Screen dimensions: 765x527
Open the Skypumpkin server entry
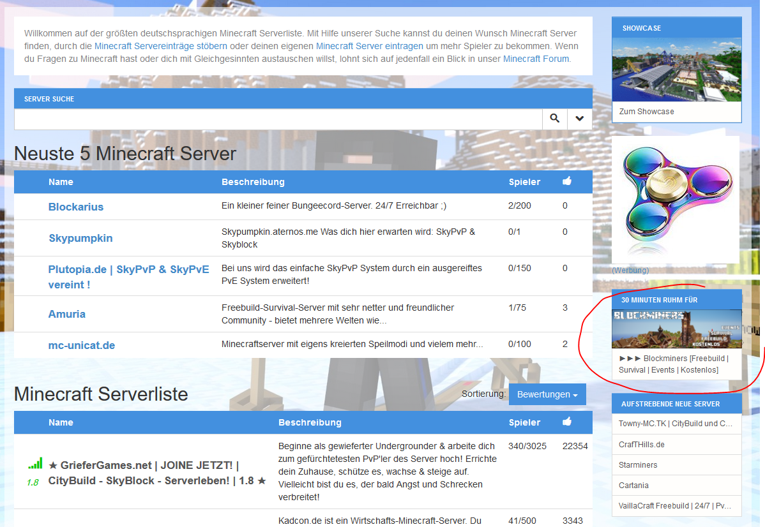pos(80,238)
